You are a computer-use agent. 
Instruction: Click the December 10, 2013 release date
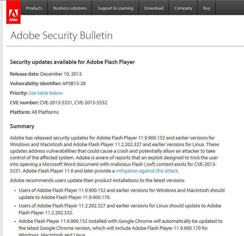tap(61, 74)
